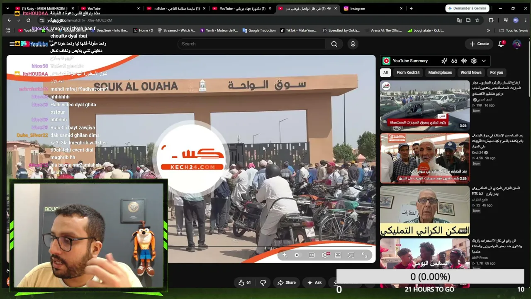Switch to the Ruby - MESH MAGHRORA tab

tap(44, 8)
